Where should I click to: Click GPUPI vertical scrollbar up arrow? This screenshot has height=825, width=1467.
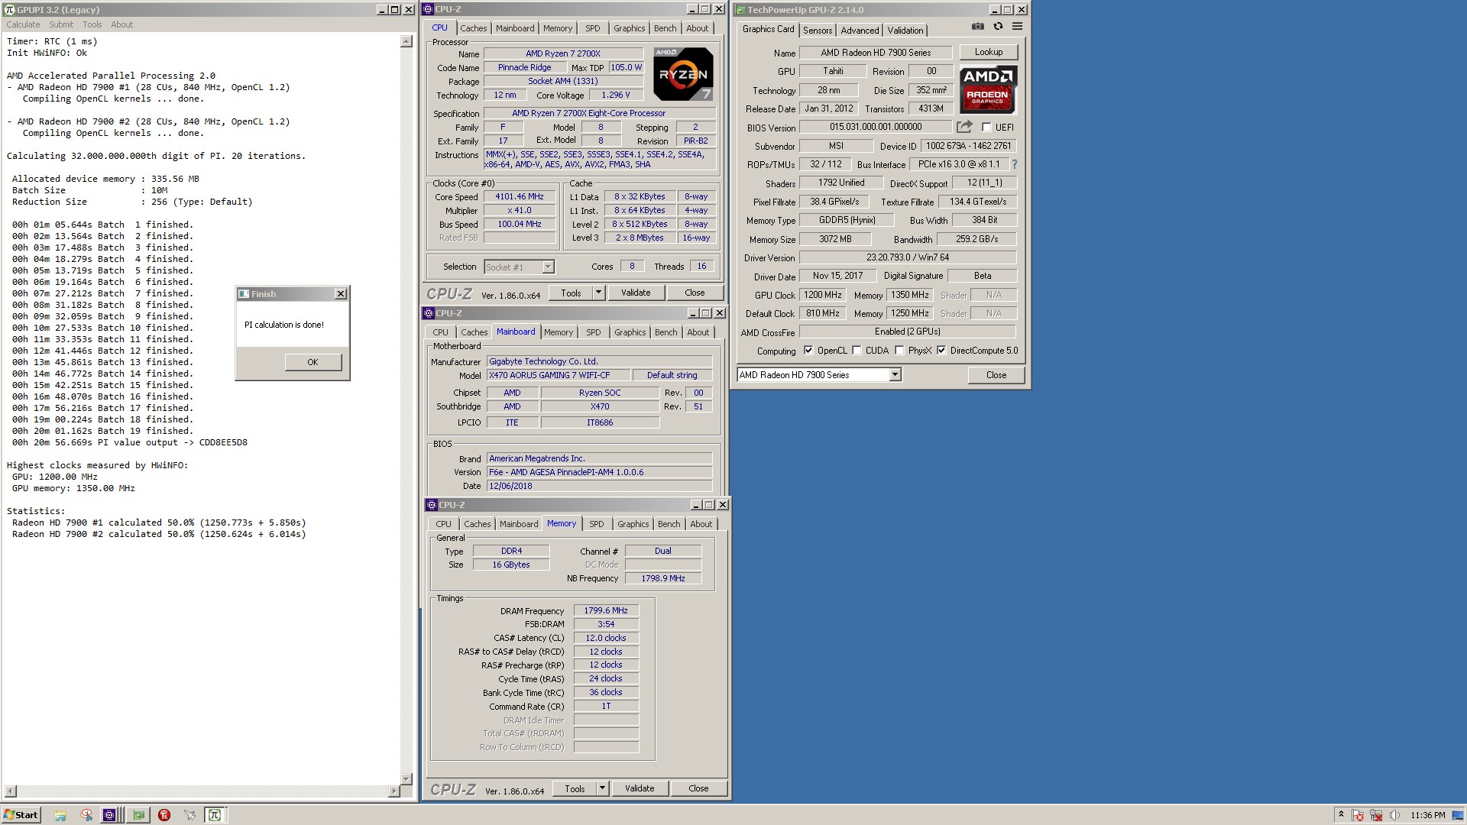(406, 41)
